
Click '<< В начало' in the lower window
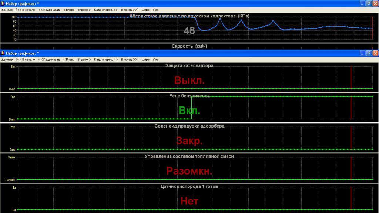click(25, 59)
